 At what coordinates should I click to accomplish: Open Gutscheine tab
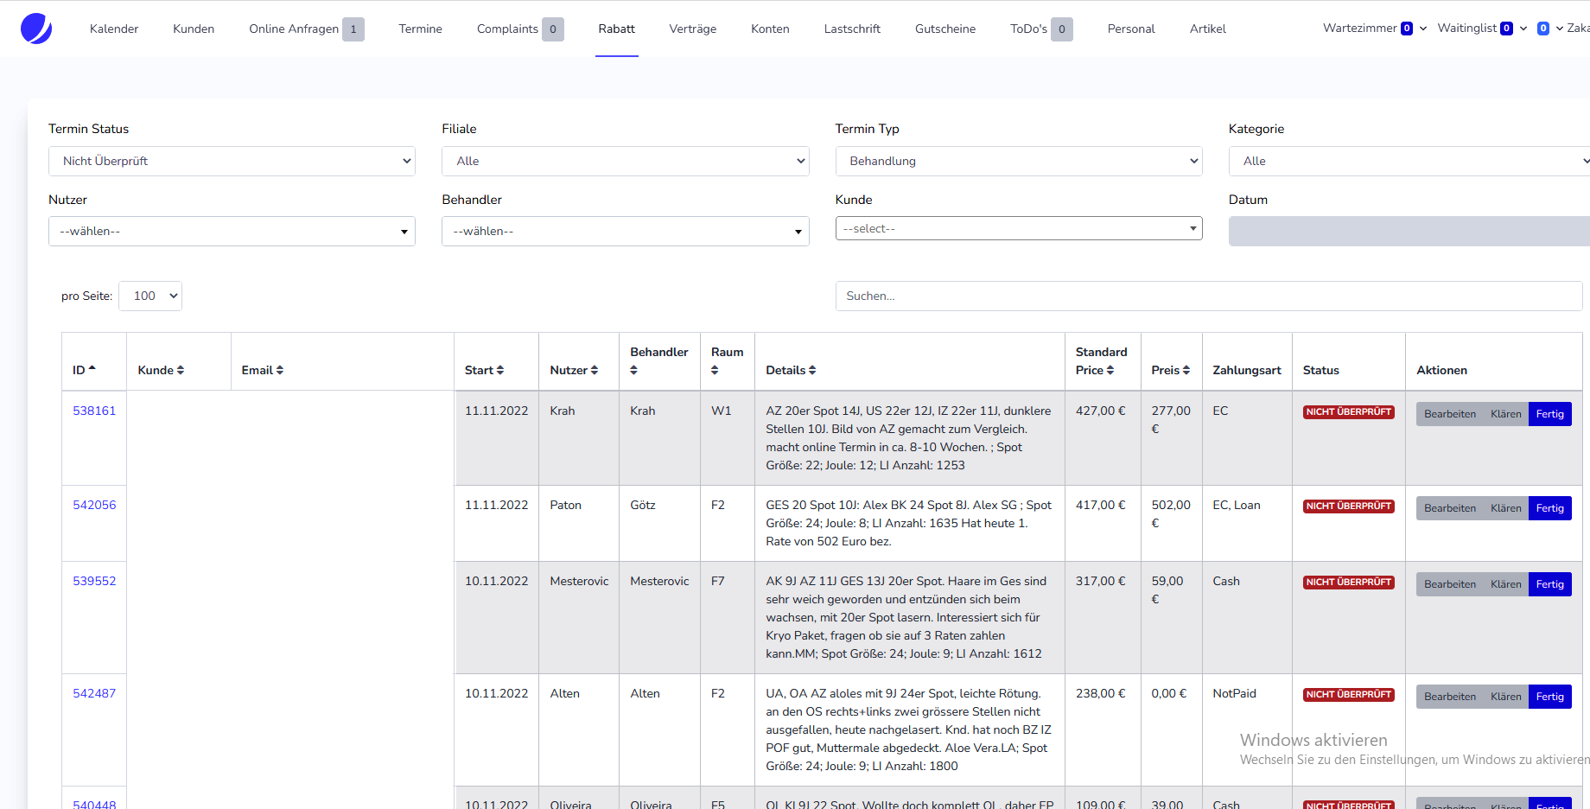945,29
